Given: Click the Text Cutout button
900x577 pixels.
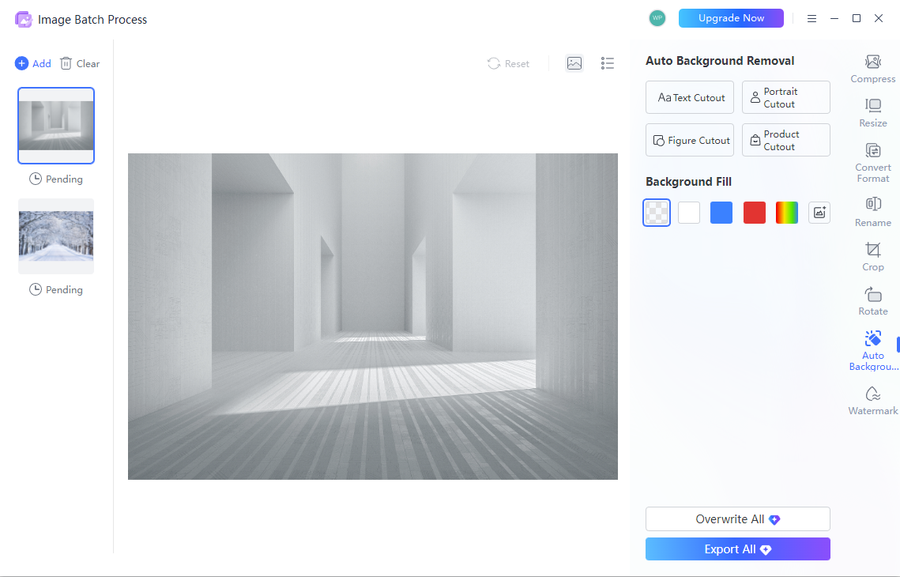Looking at the screenshot, I should [689, 97].
